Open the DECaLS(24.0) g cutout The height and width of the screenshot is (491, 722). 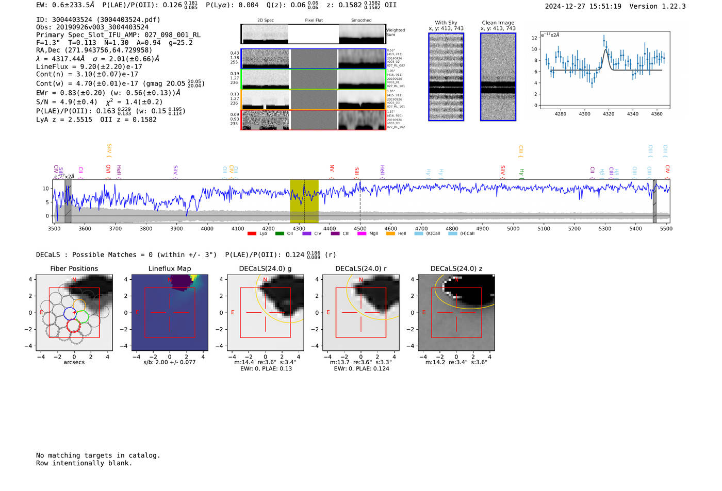pos(265,312)
